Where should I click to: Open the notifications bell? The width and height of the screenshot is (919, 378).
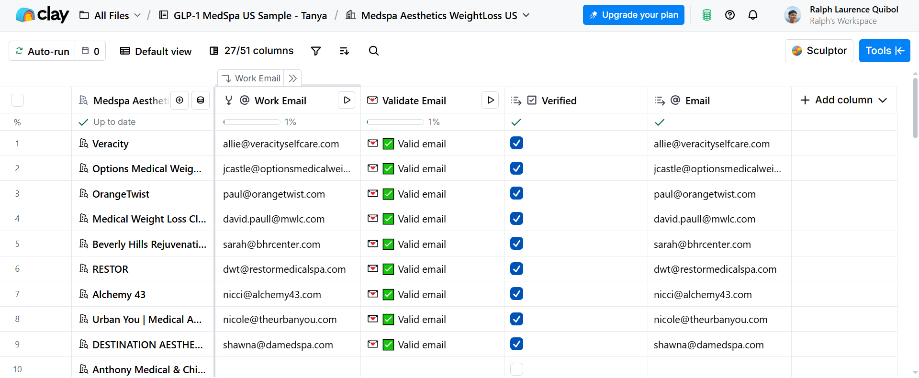pyautogui.click(x=753, y=15)
